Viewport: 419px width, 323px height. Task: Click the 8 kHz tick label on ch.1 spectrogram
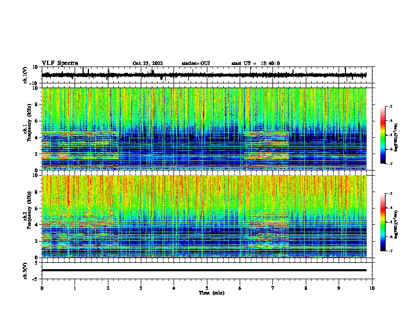click(x=37, y=104)
